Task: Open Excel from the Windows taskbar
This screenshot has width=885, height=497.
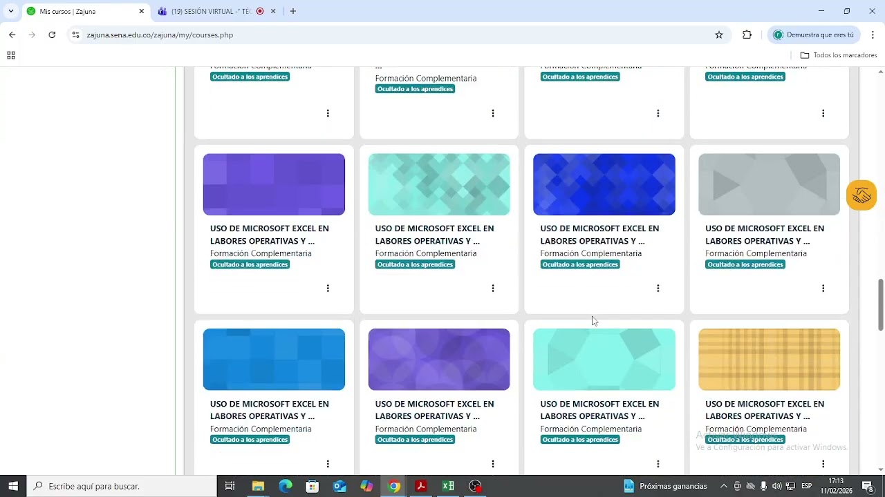Action: [x=448, y=486]
